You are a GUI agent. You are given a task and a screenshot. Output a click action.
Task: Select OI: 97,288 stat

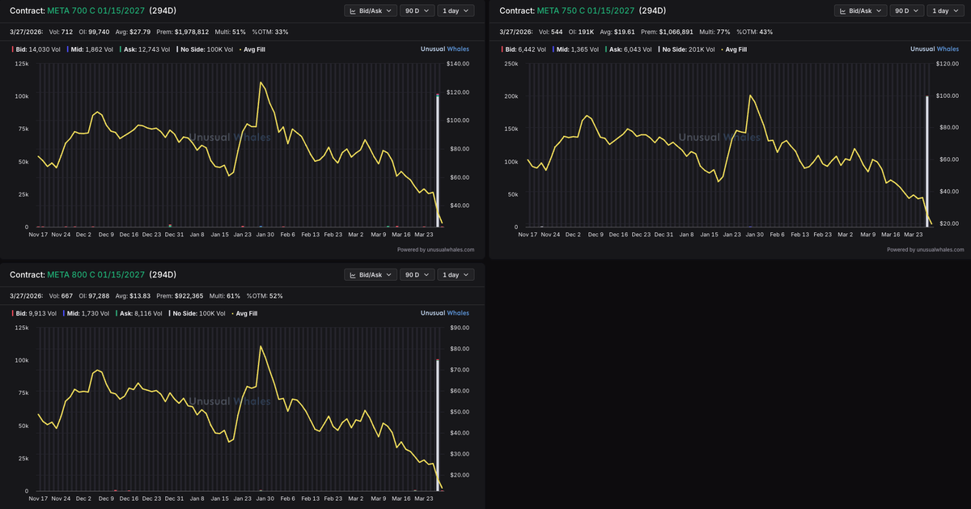(93, 295)
